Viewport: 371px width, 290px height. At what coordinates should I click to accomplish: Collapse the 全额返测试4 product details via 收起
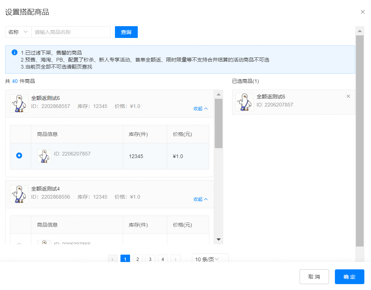point(201,199)
